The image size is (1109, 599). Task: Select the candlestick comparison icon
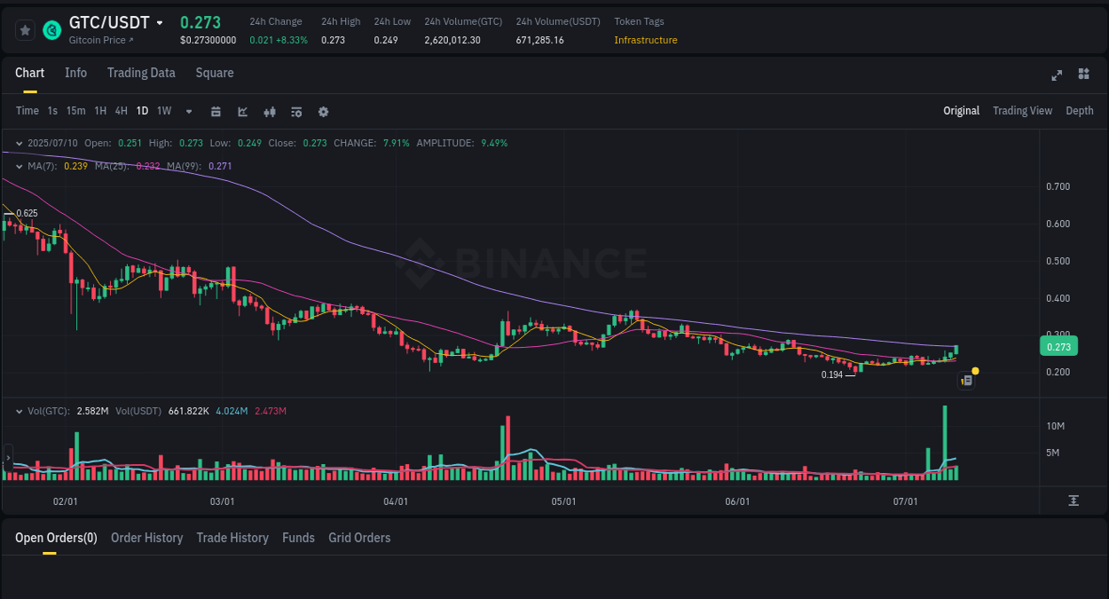[270, 111]
